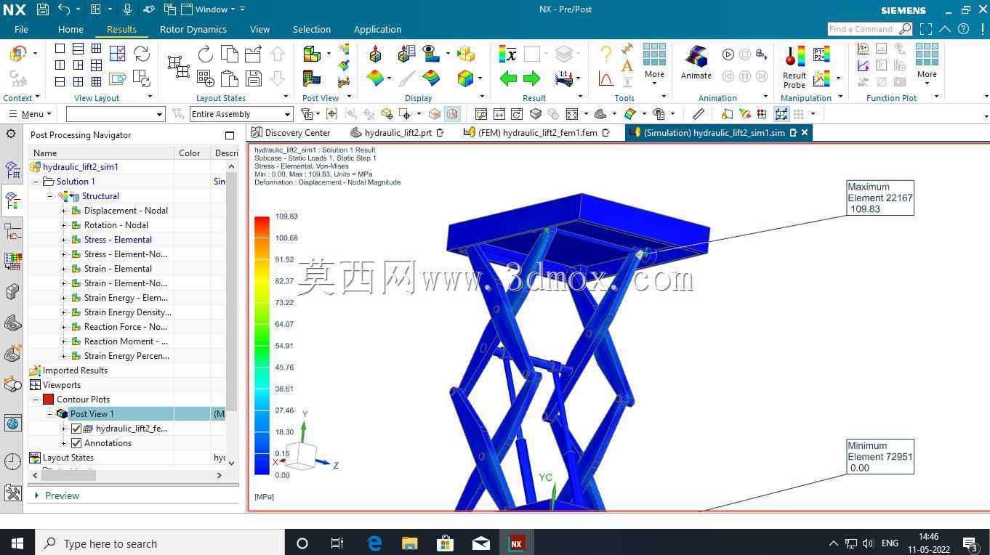Click the annotation letter A tool

pos(627,65)
